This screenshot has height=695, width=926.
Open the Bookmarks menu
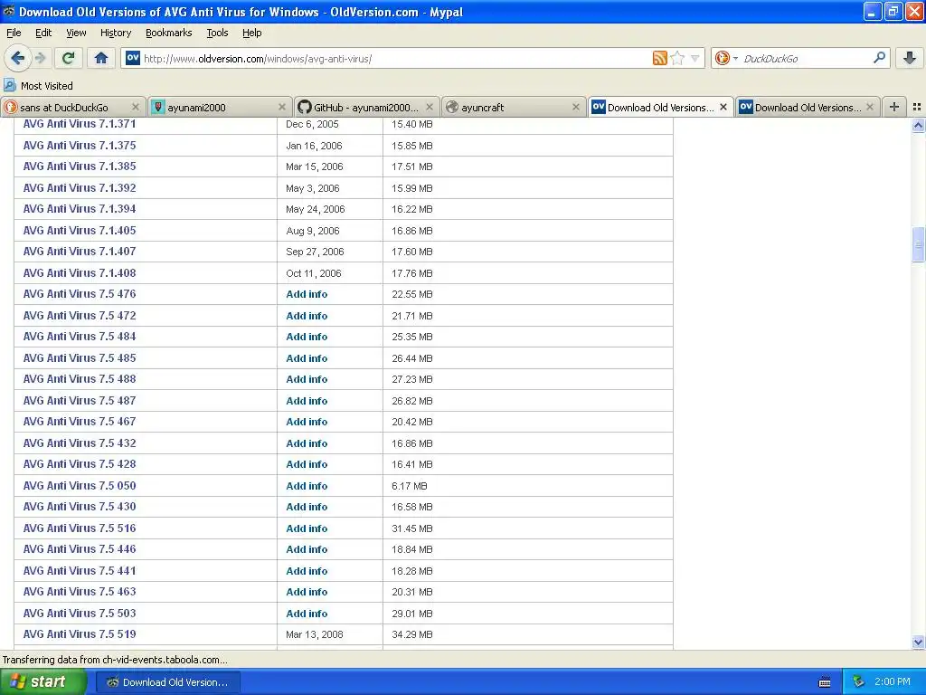[x=168, y=33]
